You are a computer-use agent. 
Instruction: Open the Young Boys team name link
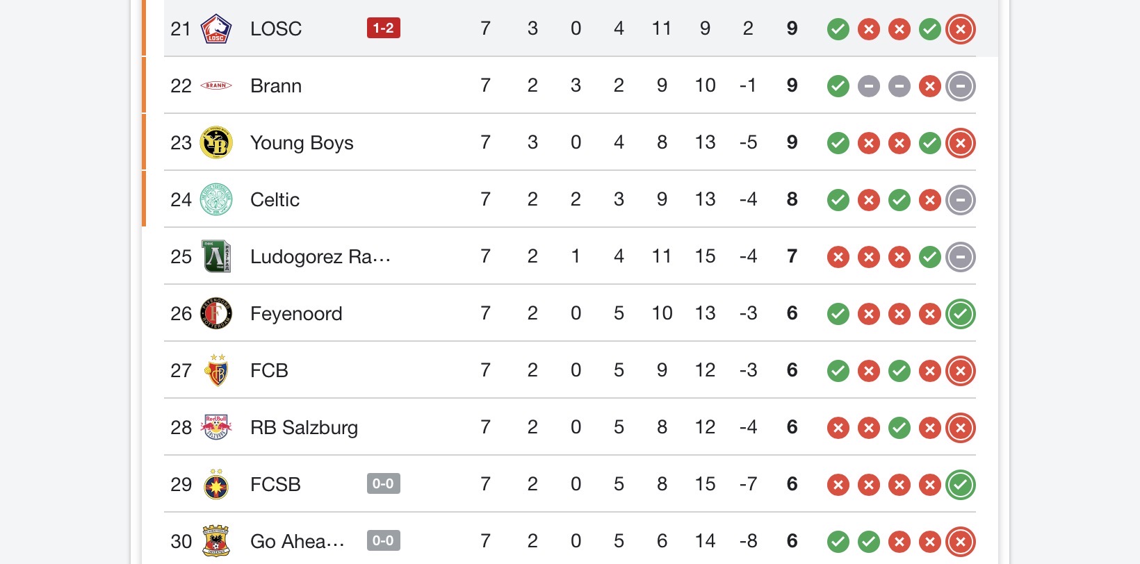[x=302, y=143]
